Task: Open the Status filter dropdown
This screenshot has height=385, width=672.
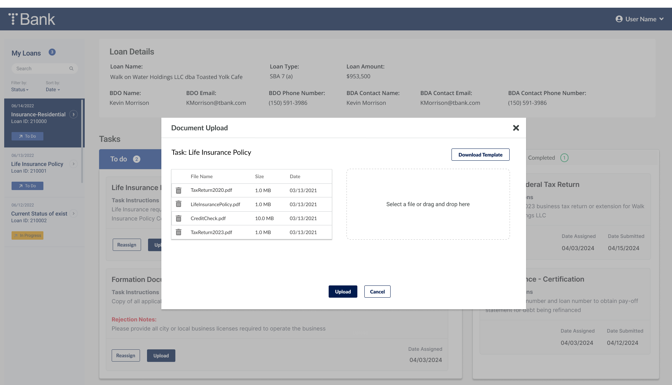Action: (x=20, y=90)
